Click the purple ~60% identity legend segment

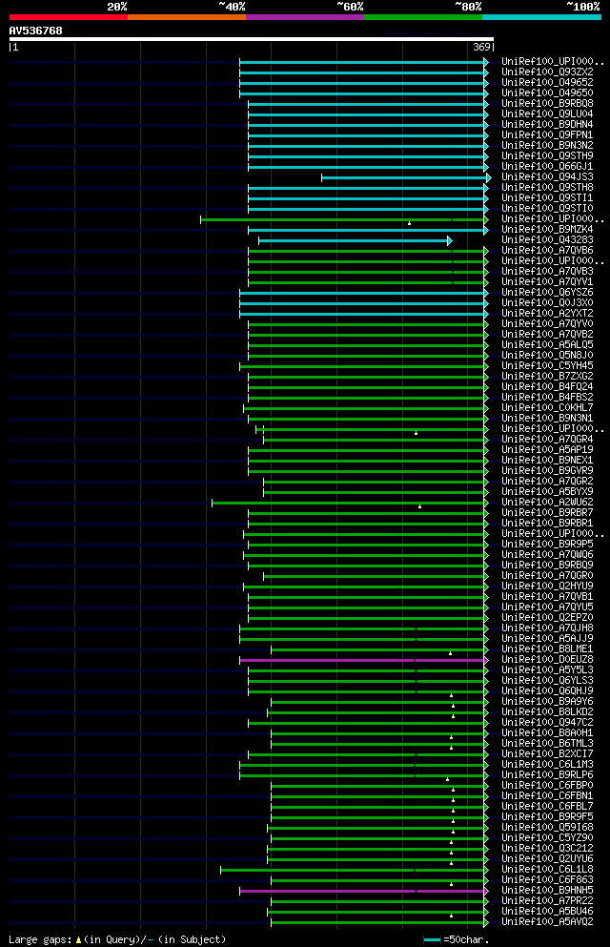coord(305,17)
